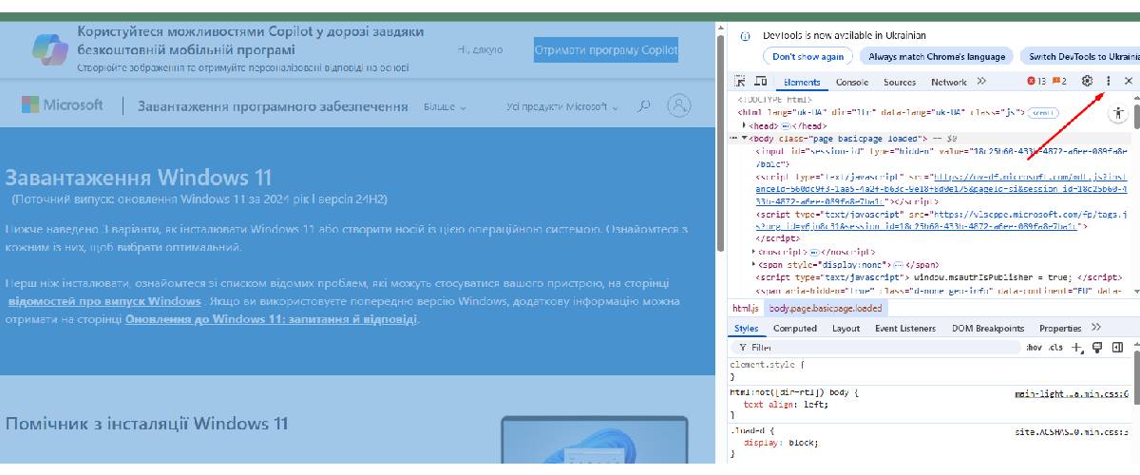
Task: Click 'Ні, дякую' in the Copilot banner
Action: click(x=480, y=49)
